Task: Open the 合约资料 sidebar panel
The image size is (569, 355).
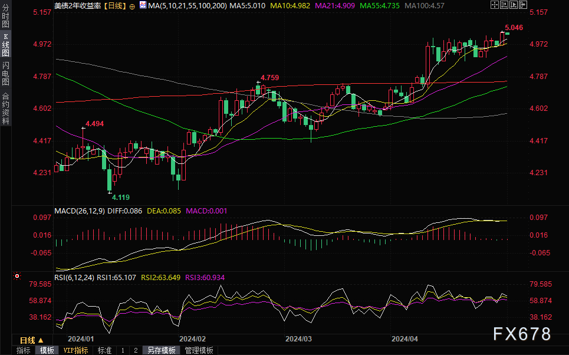Action: pyautogui.click(x=5, y=109)
